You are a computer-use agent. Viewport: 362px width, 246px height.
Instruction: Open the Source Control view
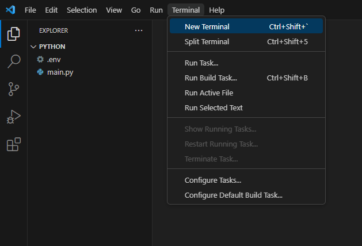click(13, 89)
